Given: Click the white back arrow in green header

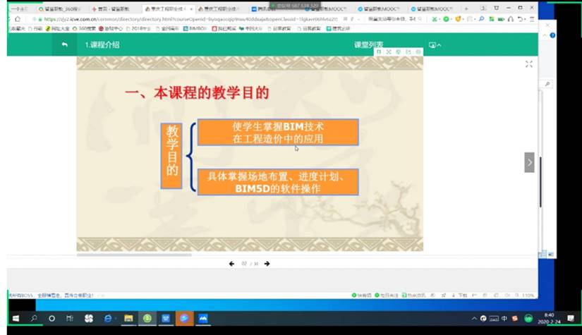Looking at the screenshot, I should click(x=65, y=44).
